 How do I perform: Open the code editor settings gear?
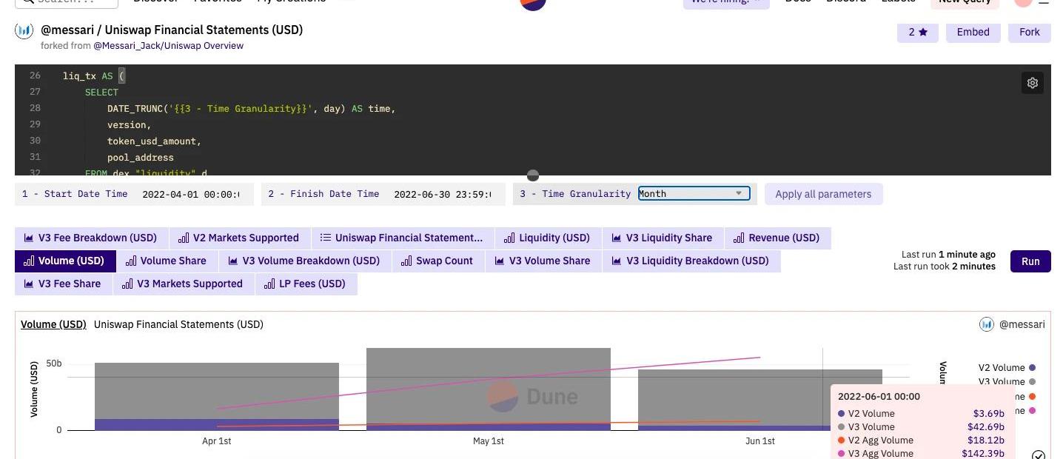[x=1033, y=83]
